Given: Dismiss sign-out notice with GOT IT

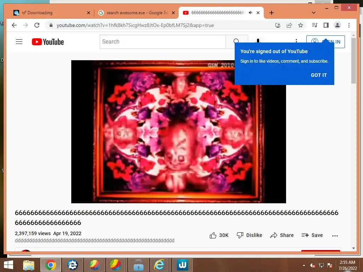Looking at the screenshot, I should 319,75.
